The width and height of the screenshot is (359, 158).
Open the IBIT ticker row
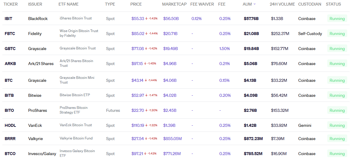[9, 19]
